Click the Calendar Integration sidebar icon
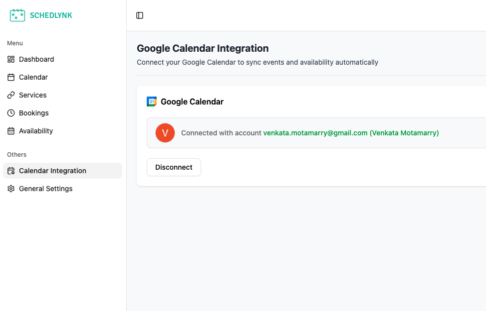 click(11, 171)
